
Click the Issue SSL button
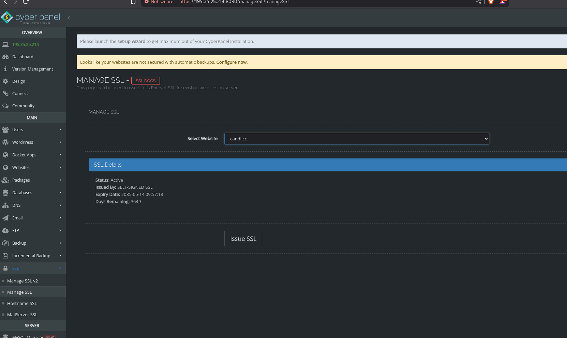(x=243, y=239)
